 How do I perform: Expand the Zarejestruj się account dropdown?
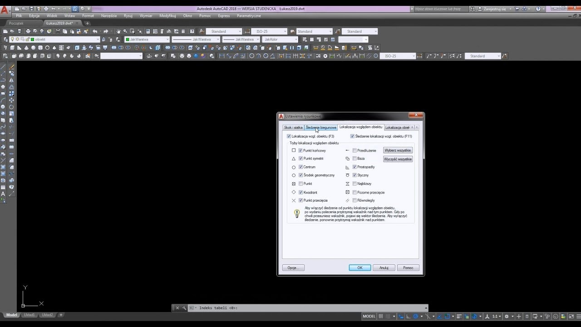pos(511,9)
